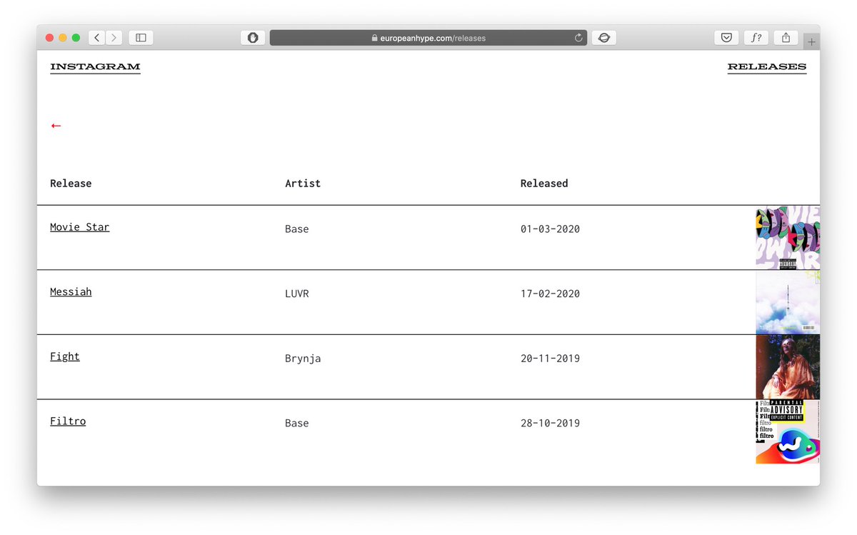Open a new tab with plus button
This screenshot has width=857, height=535.
point(811,42)
